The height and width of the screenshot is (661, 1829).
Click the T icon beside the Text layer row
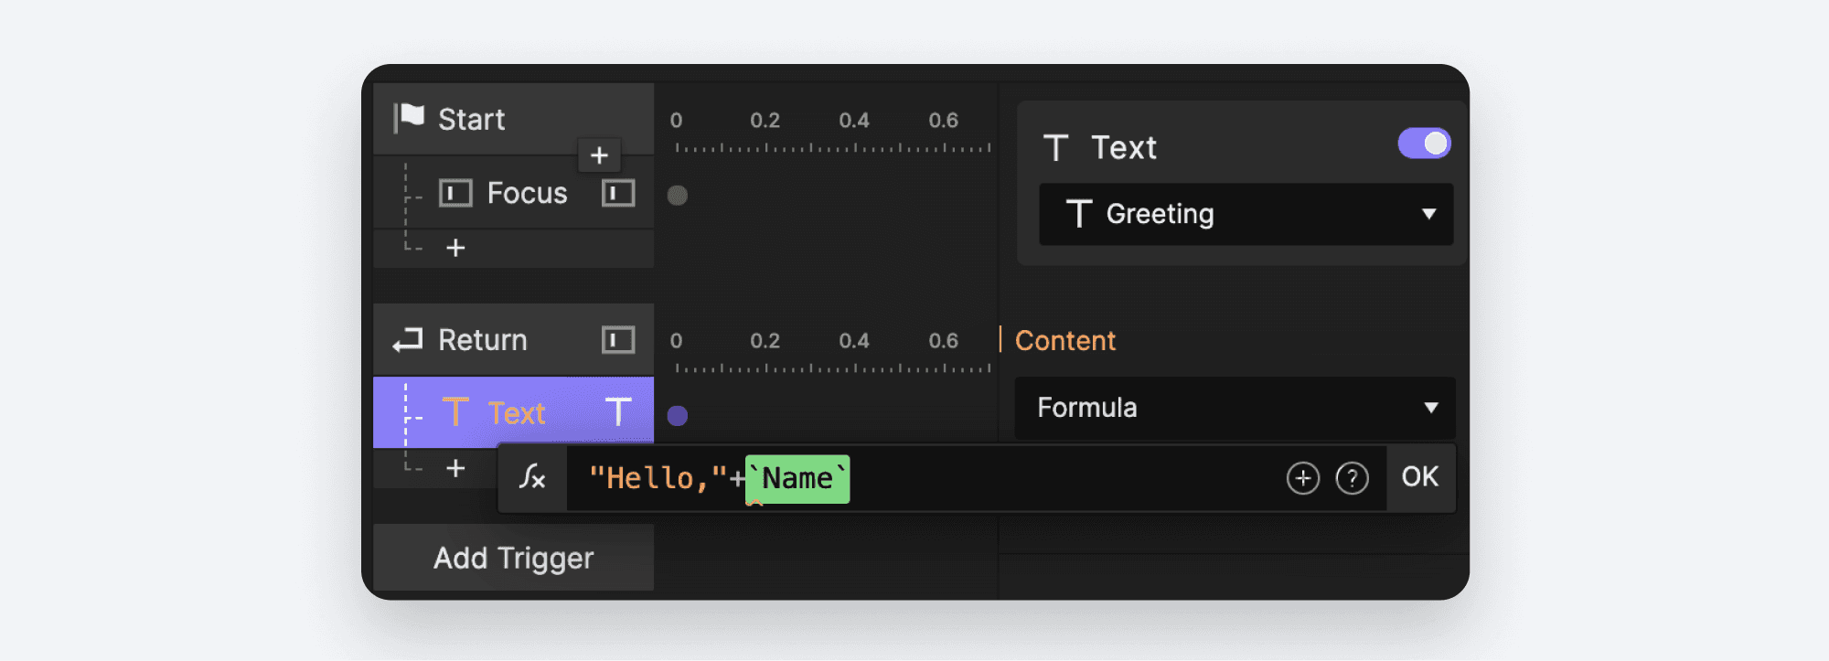[x=618, y=412]
